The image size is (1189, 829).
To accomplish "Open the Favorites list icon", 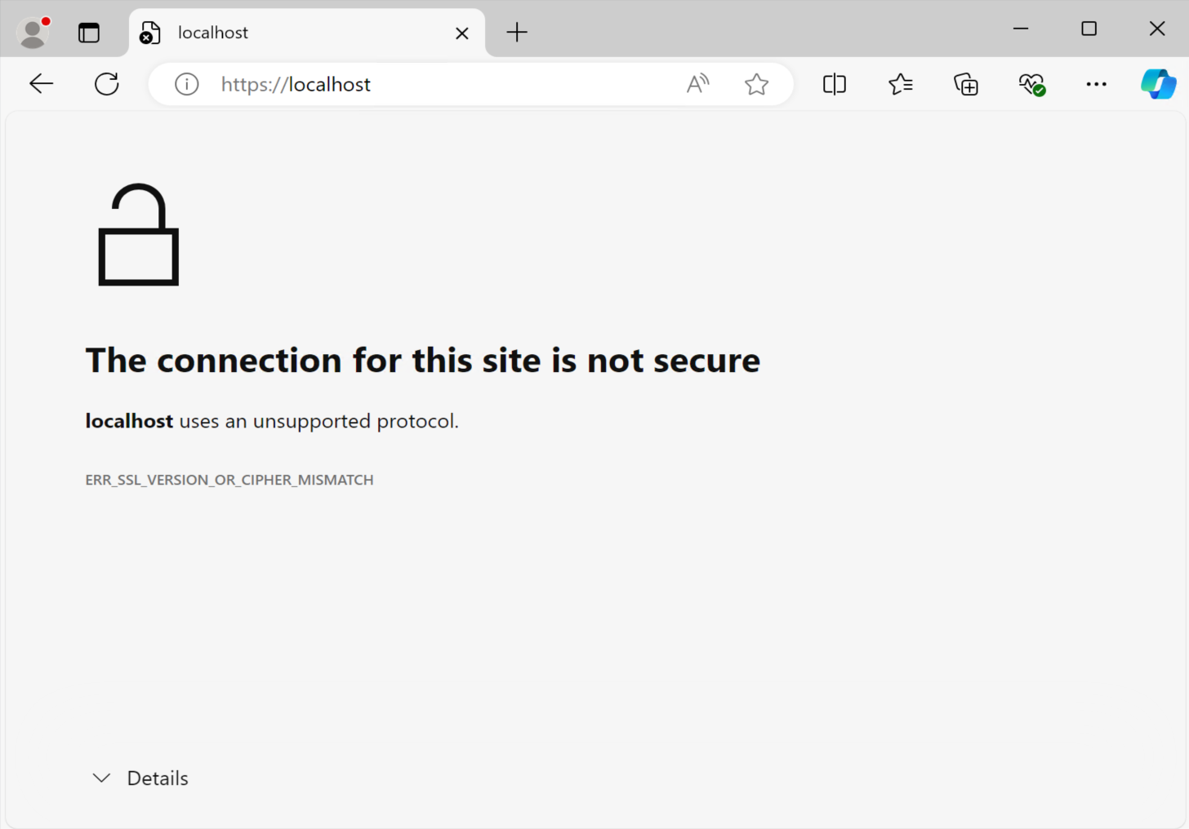I will pos(900,83).
